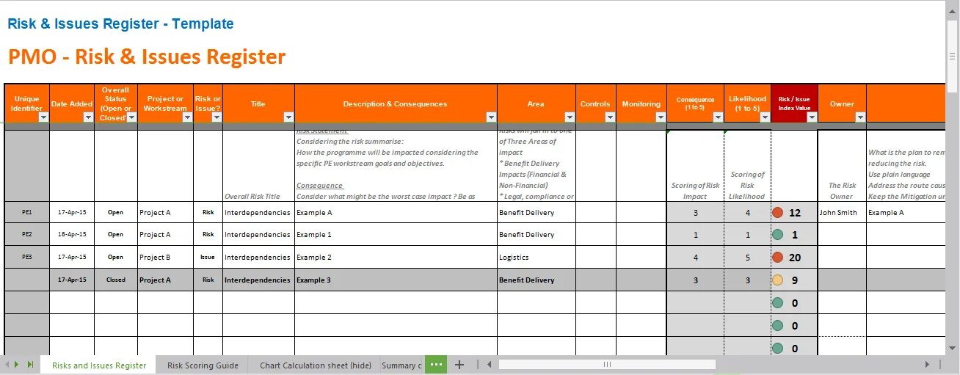Select the Date Added column header
The width and height of the screenshot is (960, 375).
72,104
